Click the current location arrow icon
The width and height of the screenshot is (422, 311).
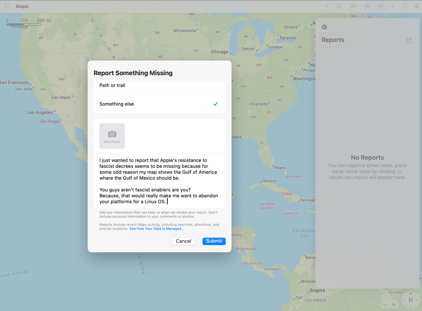(326, 6)
